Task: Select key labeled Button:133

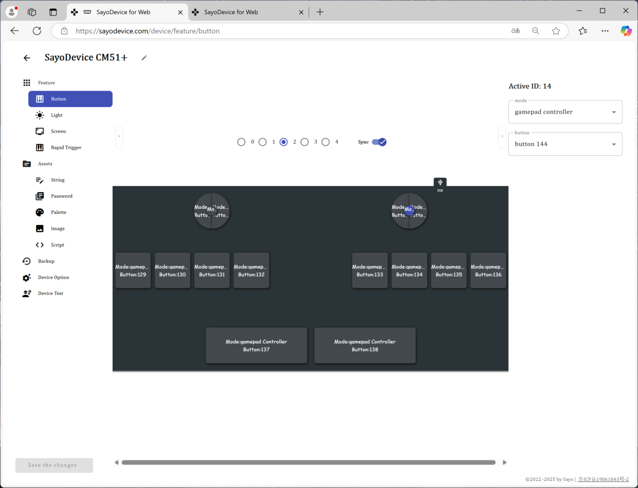Action: click(x=370, y=270)
